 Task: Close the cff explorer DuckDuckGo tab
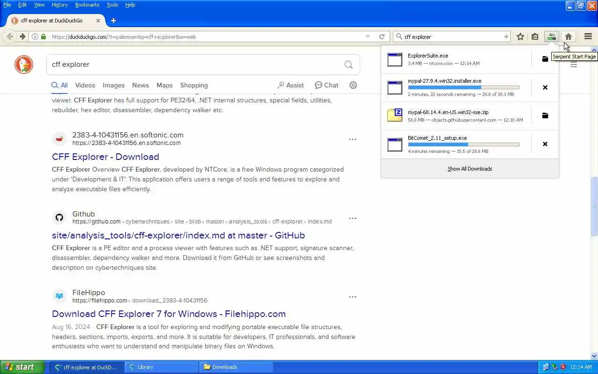click(98, 21)
